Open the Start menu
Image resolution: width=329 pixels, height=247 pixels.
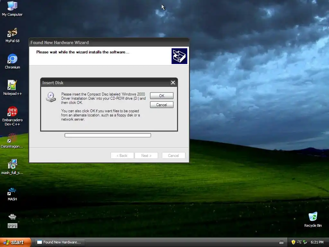pyautogui.click(x=15, y=242)
